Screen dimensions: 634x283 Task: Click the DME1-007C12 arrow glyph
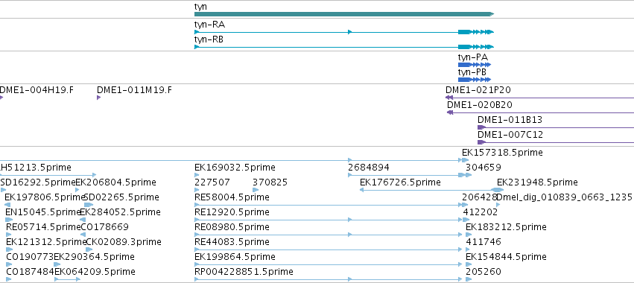click(x=481, y=142)
